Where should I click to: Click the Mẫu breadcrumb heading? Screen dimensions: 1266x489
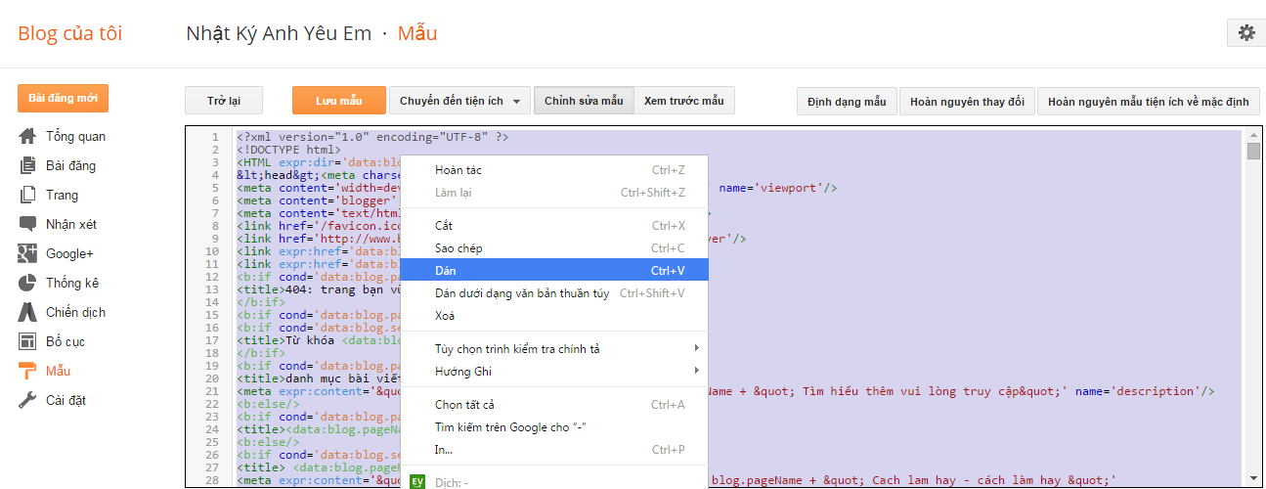point(417,33)
